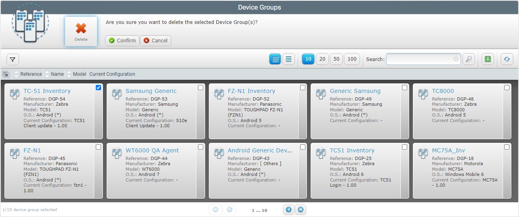Cancel the delete operation
The width and height of the screenshot is (519, 217).
pyautogui.click(x=155, y=40)
